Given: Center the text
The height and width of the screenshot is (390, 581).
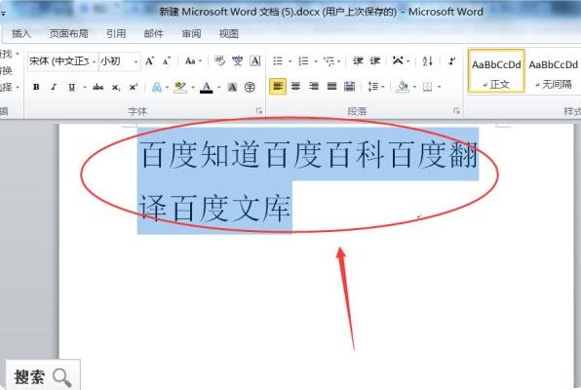Looking at the screenshot, I should tap(295, 87).
